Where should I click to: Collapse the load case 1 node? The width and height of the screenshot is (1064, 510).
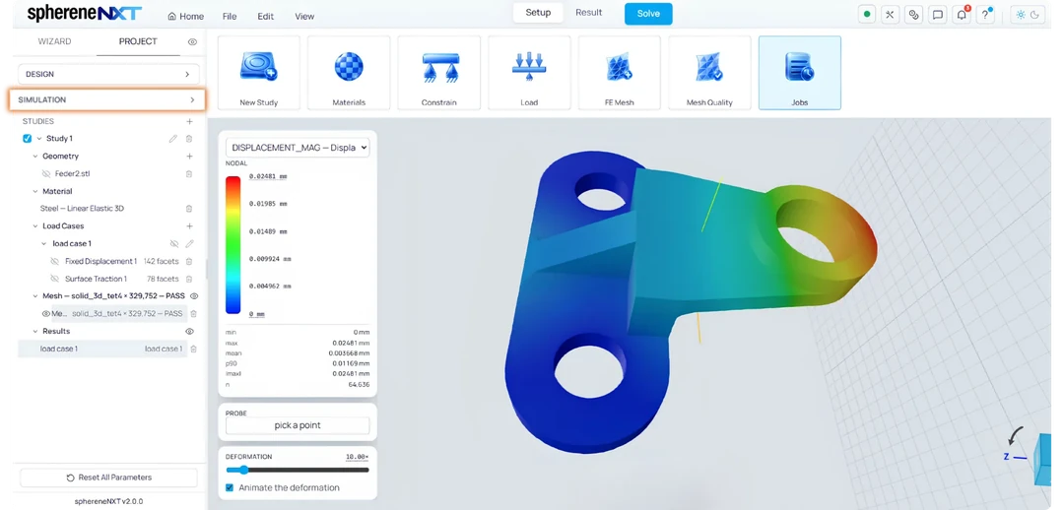(x=44, y=243)
